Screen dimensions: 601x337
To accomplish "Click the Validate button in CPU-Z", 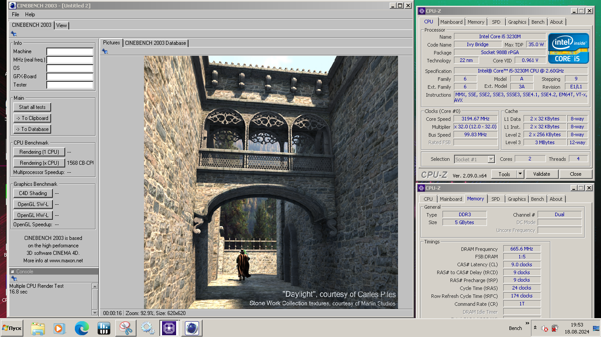I will click(542, 174).
